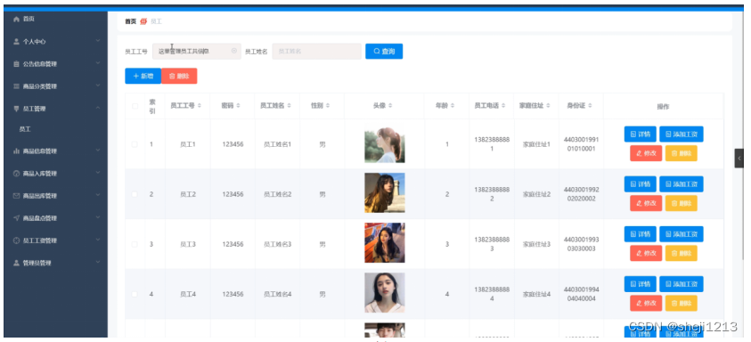Image resolution: width=751 pixels, height=342 pixels.
Task: Click 添加工资 for 员工4 row
Action: point(682,284)
